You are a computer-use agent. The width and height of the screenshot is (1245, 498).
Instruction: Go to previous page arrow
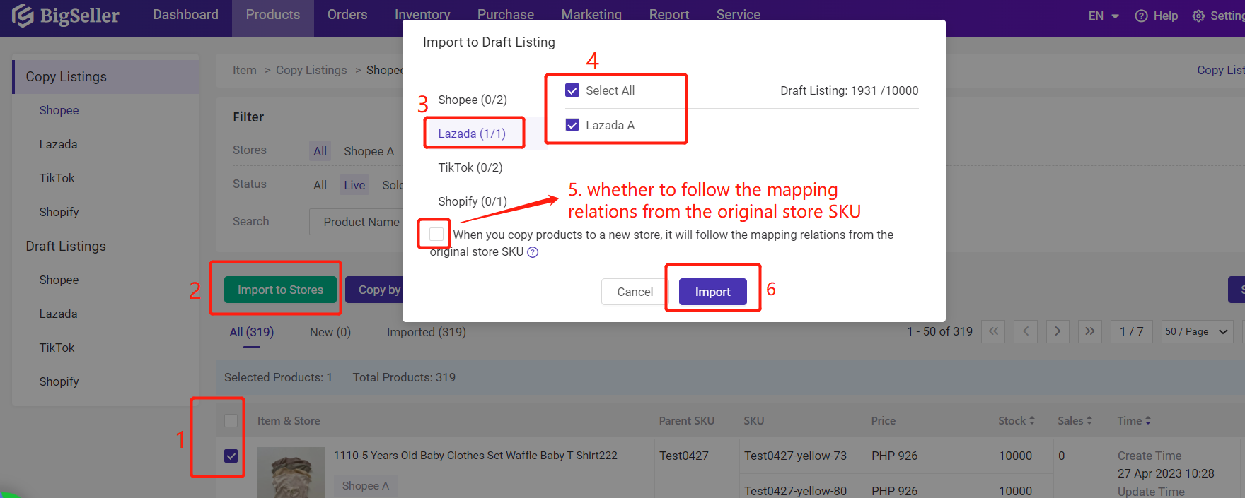(x=1026, y=331)
